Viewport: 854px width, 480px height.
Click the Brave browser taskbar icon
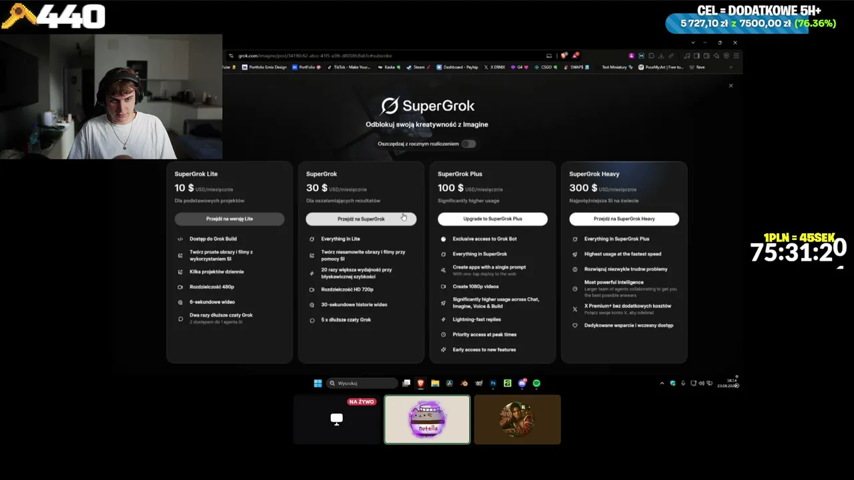420,383
